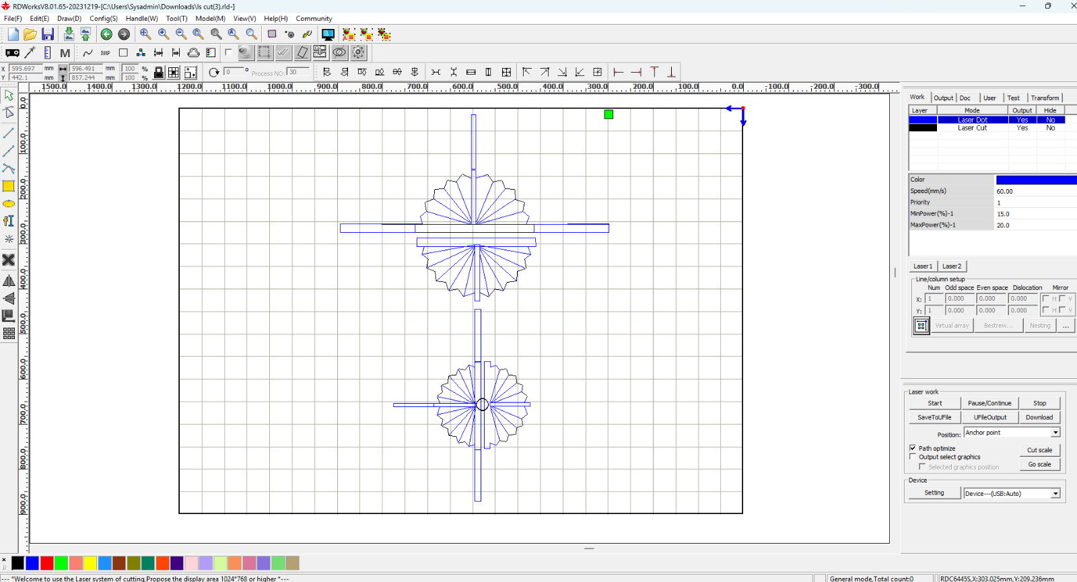Image resolution: width=1077 pixels, height=582 pixels.
Task: Click the blue Color bar in layer properties
Action: (x=1037, y=180)
